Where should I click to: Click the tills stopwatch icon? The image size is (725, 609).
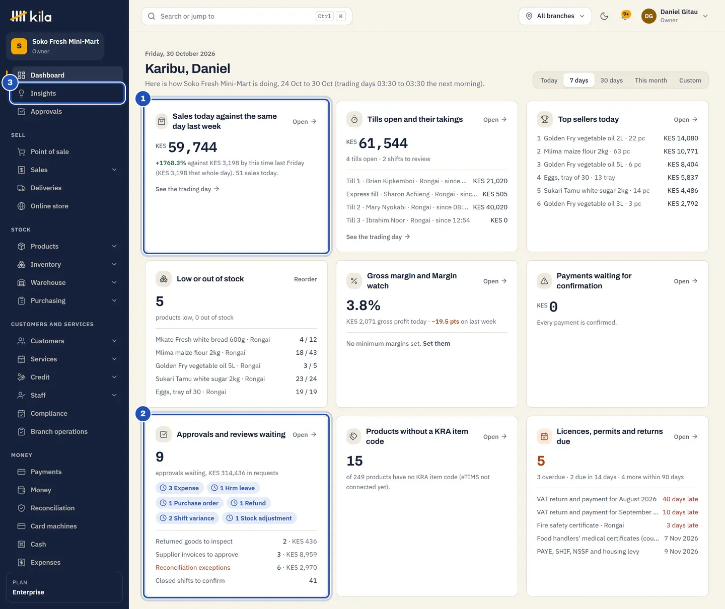tap(354, 119)
